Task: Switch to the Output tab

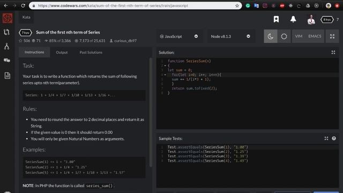Action: [62, 53]
